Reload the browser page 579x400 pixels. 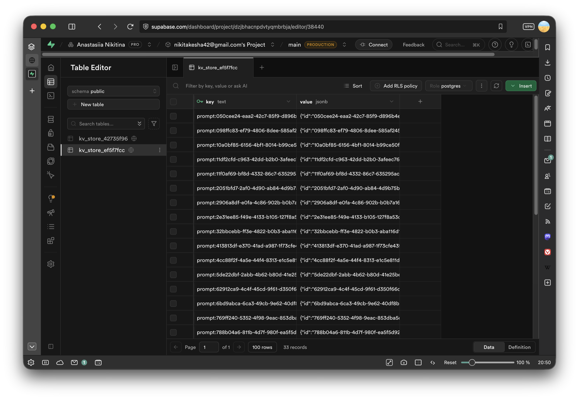tap(130, 27)
